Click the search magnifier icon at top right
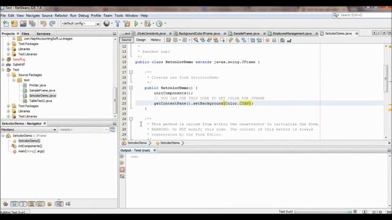 pos(335,15)
